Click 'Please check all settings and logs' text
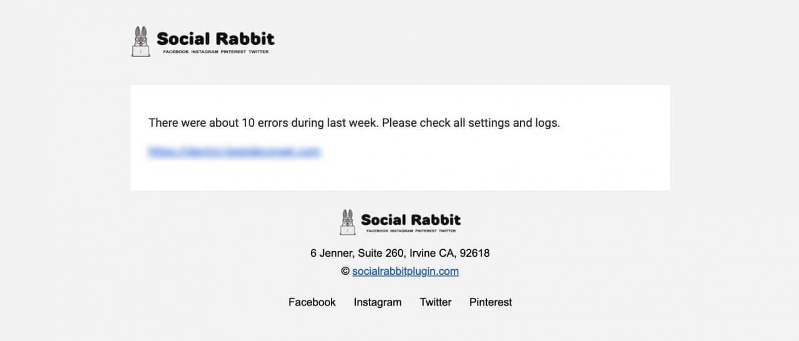This screenshot has height=341, width=799. [471, 123]
